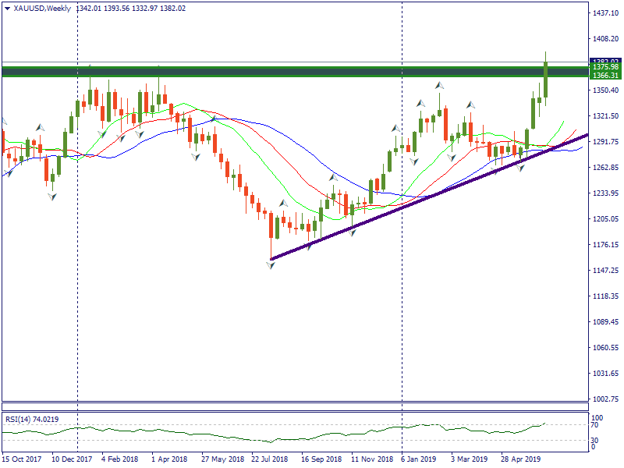Click the 1437.10 price axis level

coord(605,13)
